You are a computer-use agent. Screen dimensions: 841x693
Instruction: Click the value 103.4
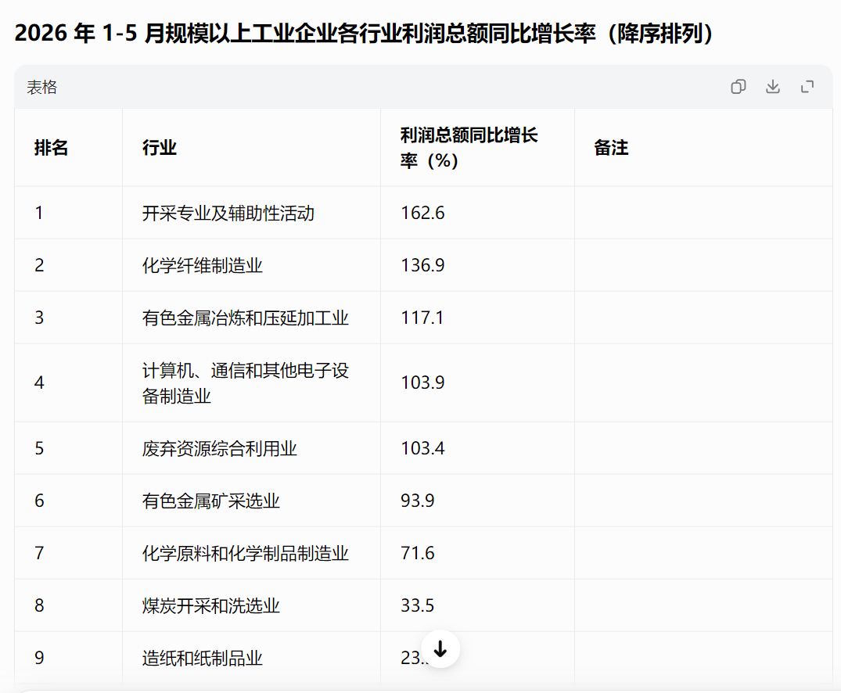(422, 448)
